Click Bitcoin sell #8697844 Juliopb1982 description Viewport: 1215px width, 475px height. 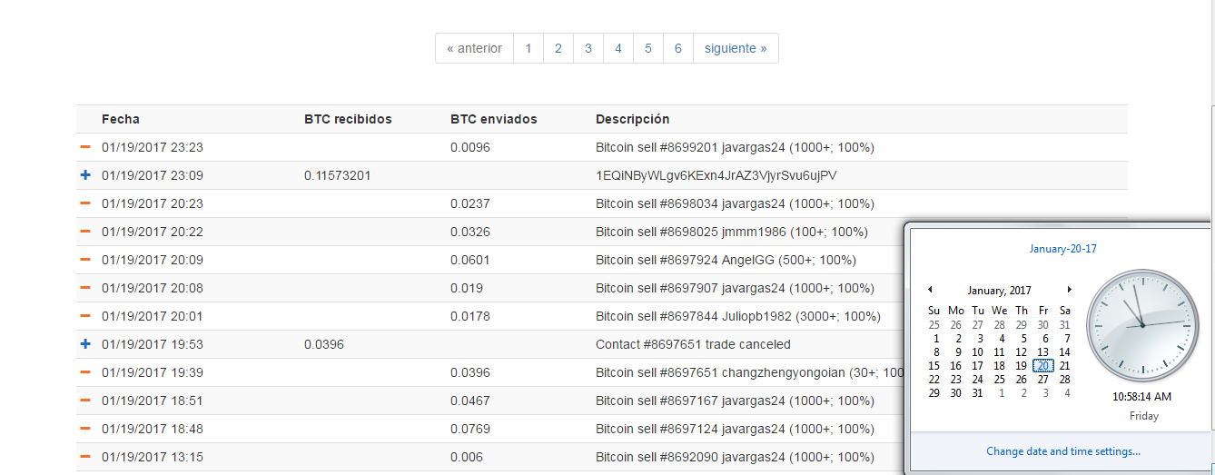tap(738, 316)
